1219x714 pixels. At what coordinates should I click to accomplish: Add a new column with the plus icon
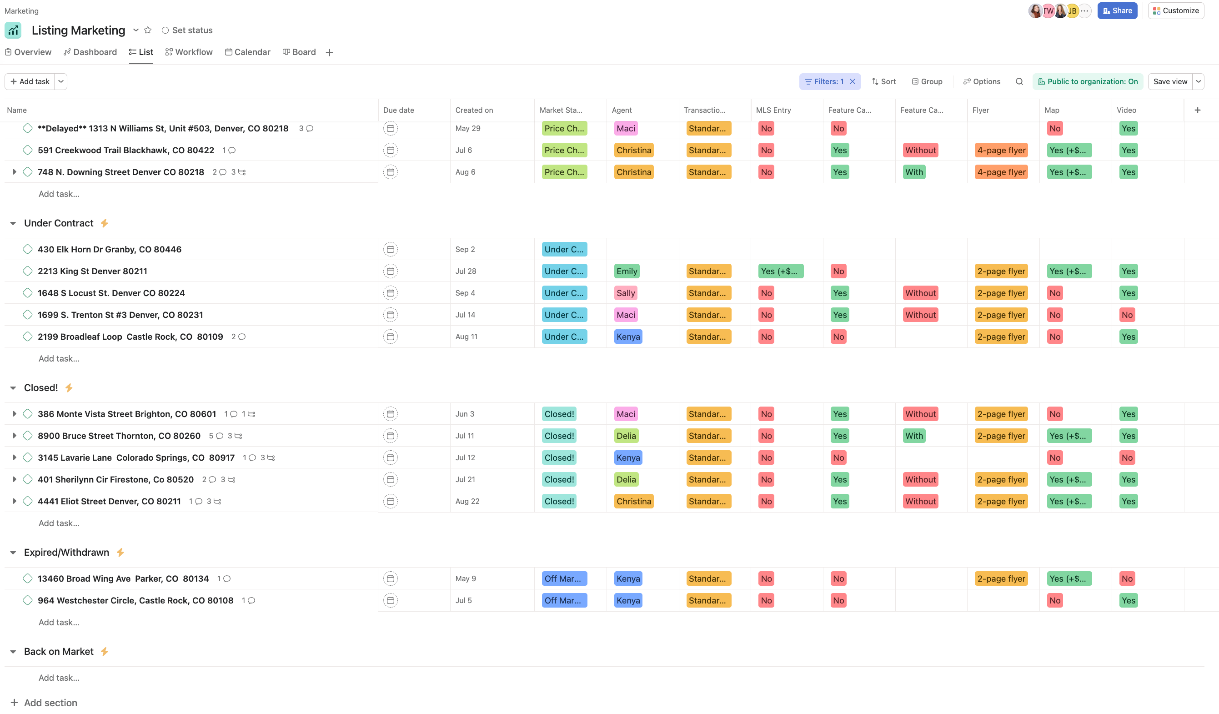point(1198,110)
